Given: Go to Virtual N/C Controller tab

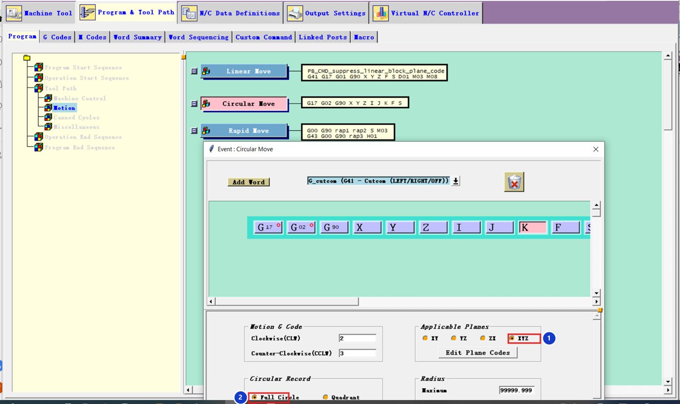Looking at the screenshot, I should [x=426, y=13].
